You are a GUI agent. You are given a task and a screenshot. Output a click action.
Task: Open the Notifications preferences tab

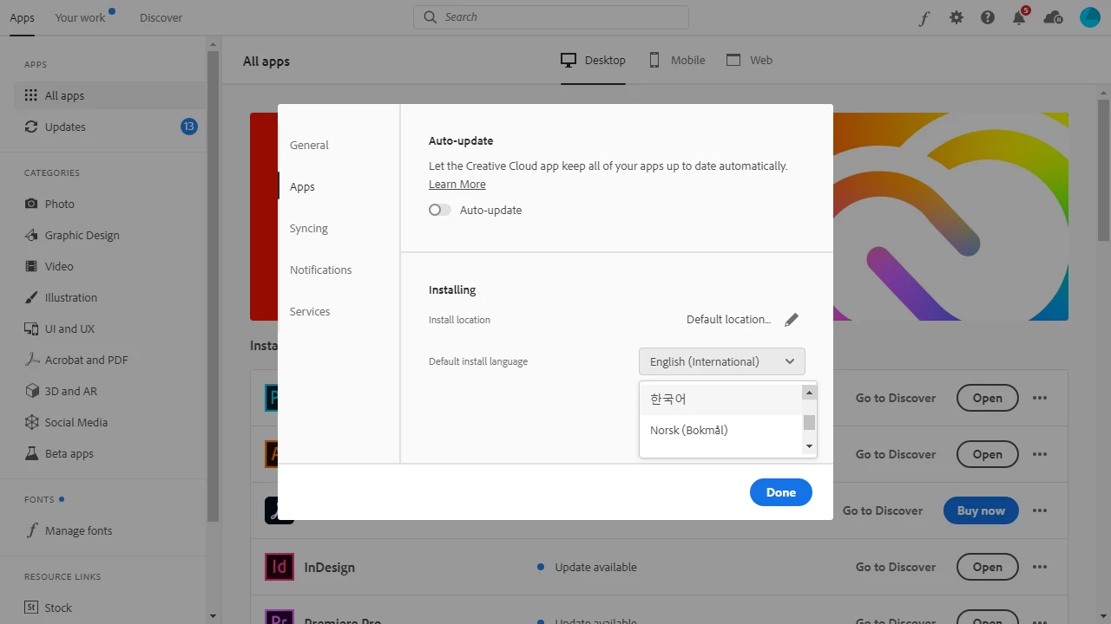click(x=321, y=270)
